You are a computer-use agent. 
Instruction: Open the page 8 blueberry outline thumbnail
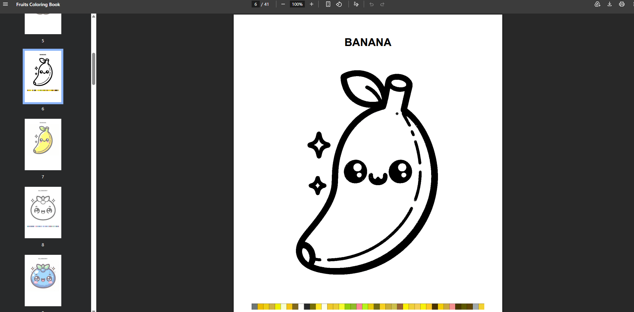(x=43, y=213)
